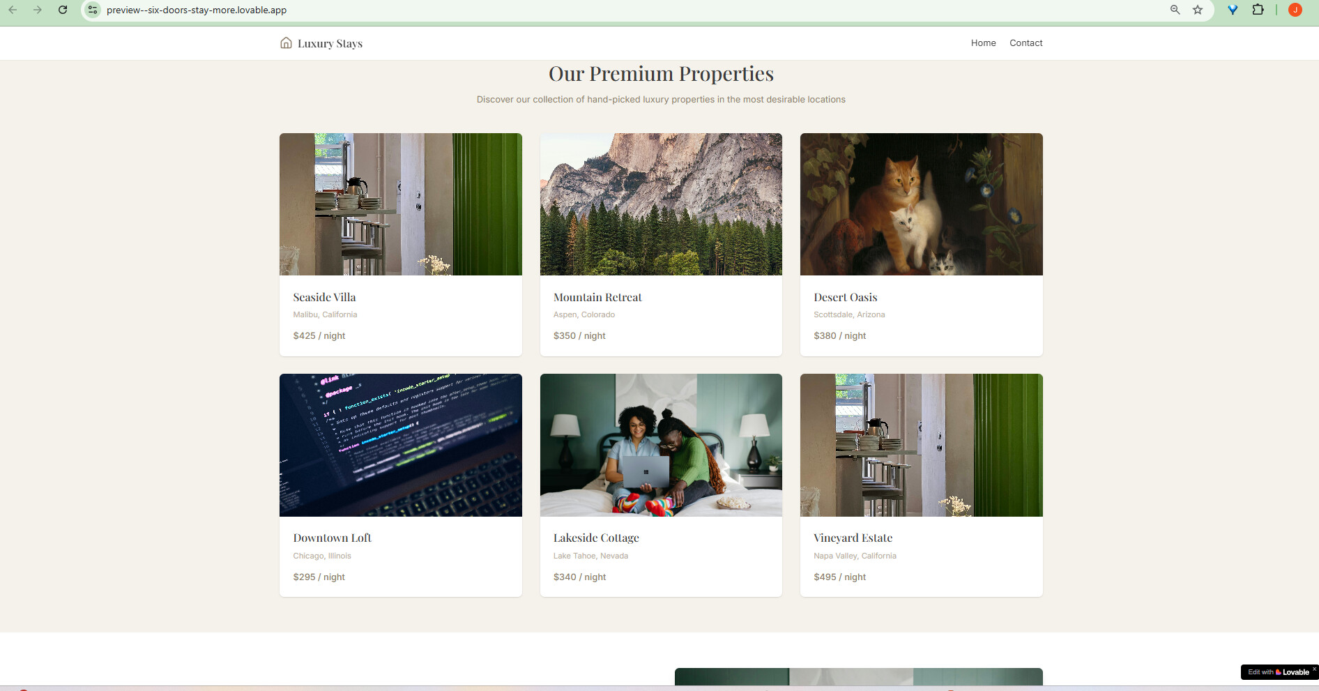
Task: Open the blue extension icon in toolbar
Action: [x=1233, y=10]
